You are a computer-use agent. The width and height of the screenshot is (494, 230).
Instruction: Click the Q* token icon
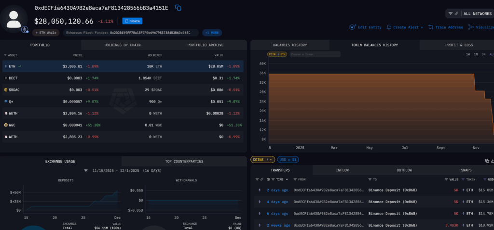pos(6,102)
